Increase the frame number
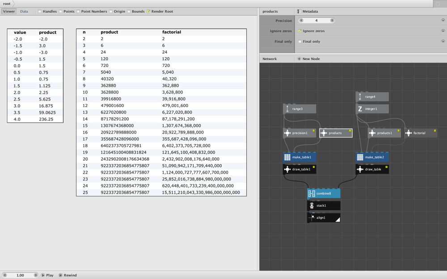Screen dimensions: 447x279 36,275
